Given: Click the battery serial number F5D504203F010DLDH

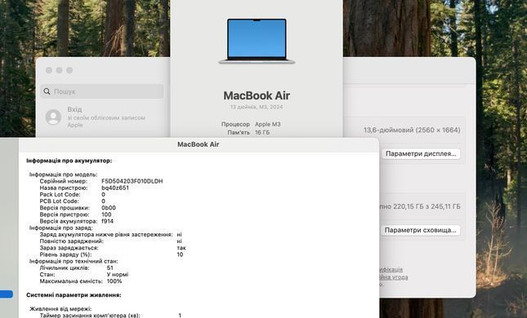Looking at the screenshot, I should click(132, 181).
